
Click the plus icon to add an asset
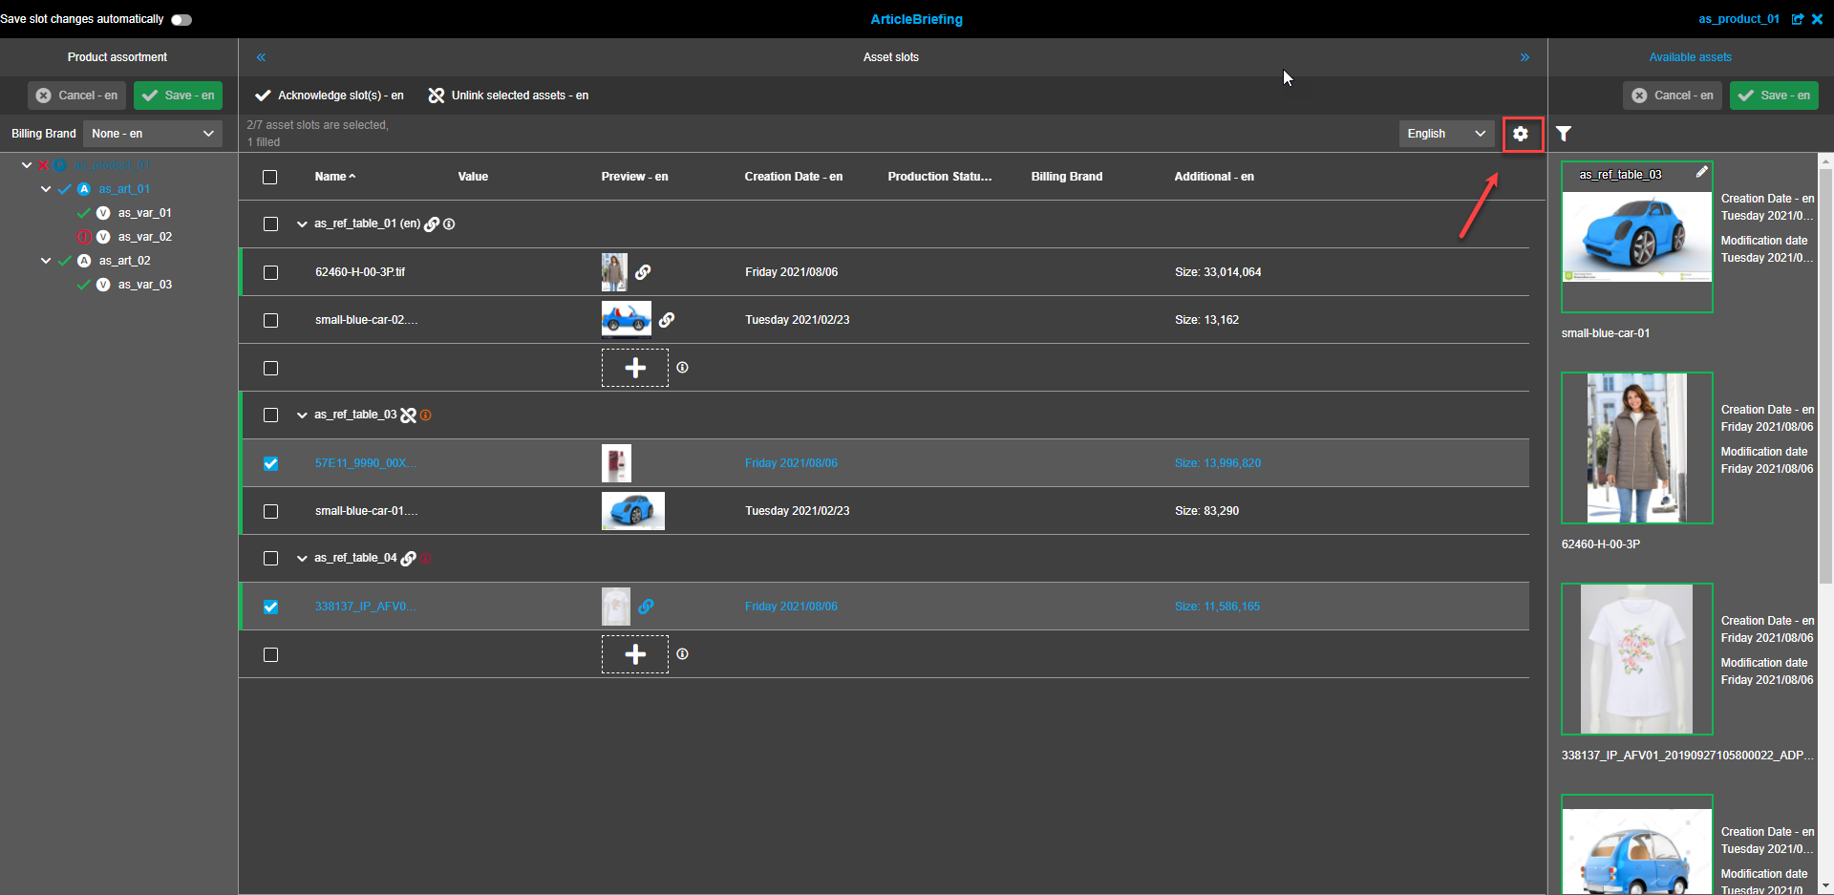point(634,368)
